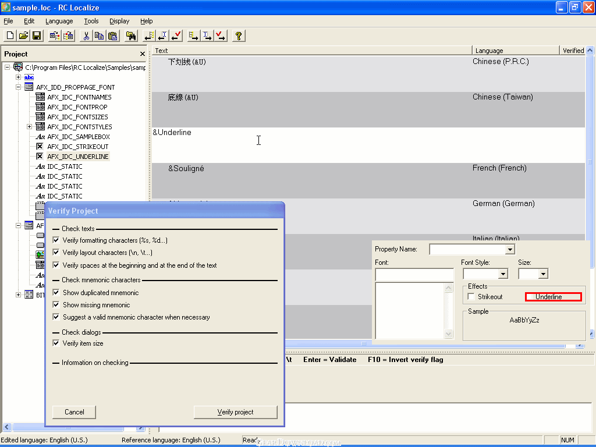Viewport: 596px width, 447px height.
Task: Open the Edit menu
Action: point(29,21)
